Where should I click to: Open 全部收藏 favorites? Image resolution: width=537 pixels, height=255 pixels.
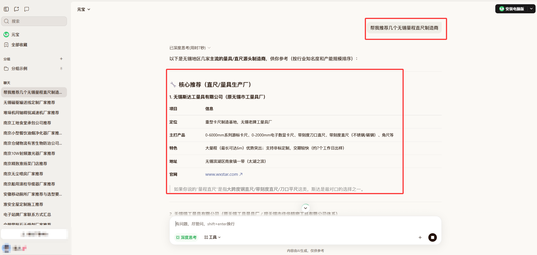[34, 45]
